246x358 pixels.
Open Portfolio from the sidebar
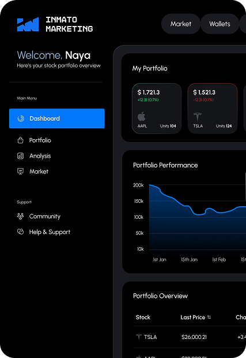click(x=40, y=140)
